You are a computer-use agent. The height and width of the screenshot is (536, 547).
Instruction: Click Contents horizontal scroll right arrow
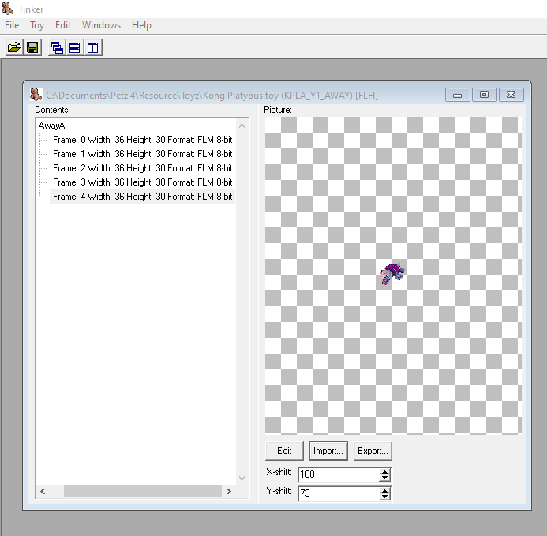tap(228, 491)
